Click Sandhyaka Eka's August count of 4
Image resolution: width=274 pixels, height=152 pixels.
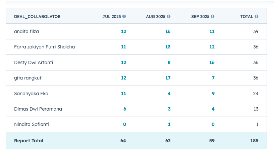pos(169,94)
